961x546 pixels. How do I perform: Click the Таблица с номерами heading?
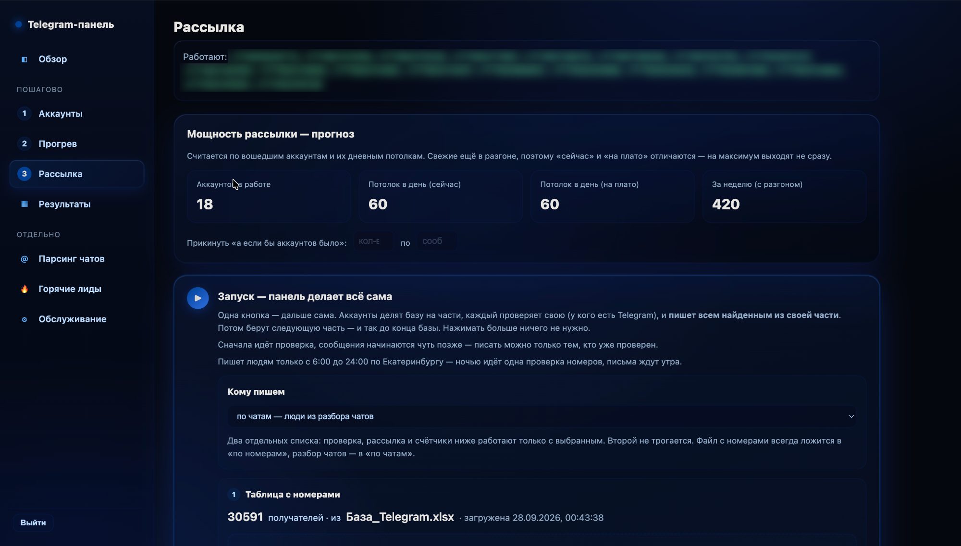[x=293, y=495]
